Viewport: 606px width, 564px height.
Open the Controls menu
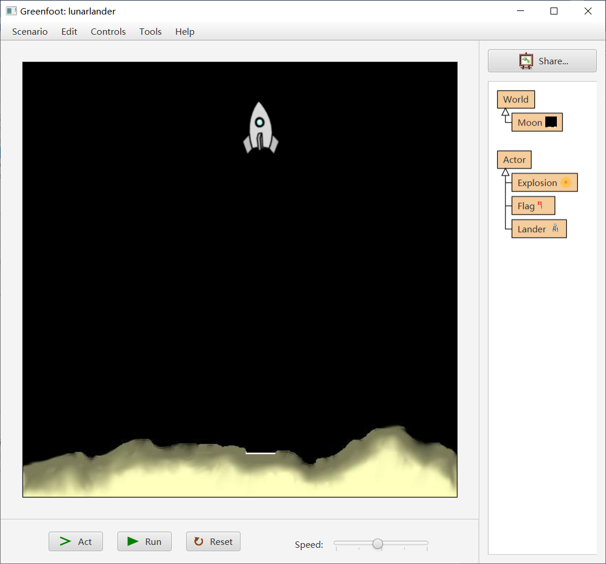pos(108,32)
